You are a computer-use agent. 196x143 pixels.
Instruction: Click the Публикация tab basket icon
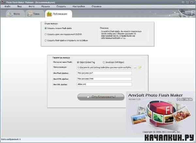click(x=49, y=14)
